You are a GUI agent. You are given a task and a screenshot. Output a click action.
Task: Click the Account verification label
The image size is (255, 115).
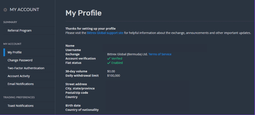tap(81, 58)
